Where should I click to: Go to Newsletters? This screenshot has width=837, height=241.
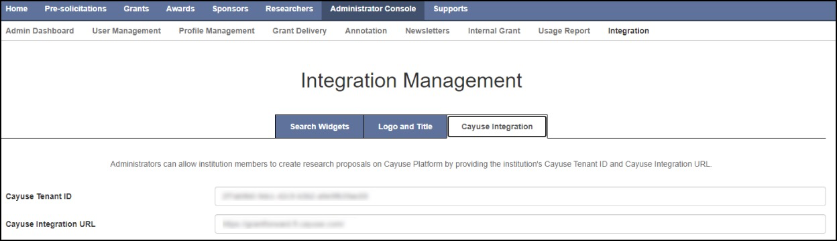pos(427,31)
